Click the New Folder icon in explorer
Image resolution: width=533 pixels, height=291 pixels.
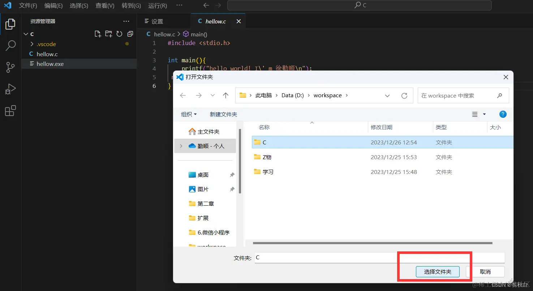tap(108, 34)
